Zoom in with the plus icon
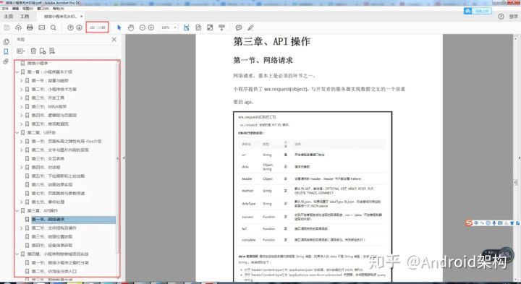This screenshot has width=521, height=284. coord(151,27)
